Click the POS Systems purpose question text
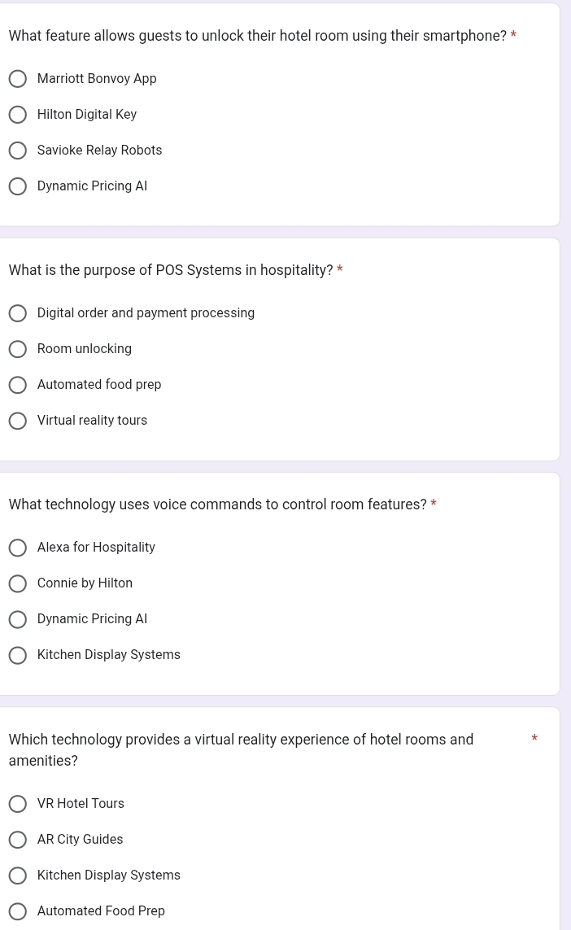Image resolution: width=571 pixels, height=930 pixels. (x=171, y=270)
